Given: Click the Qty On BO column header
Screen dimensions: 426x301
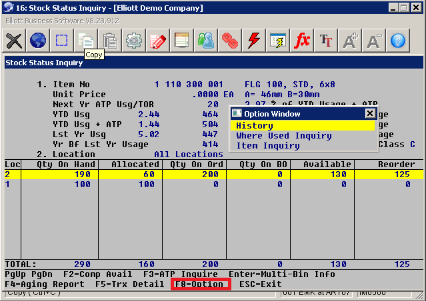Looking at the screenshot, I should point(263,164).
